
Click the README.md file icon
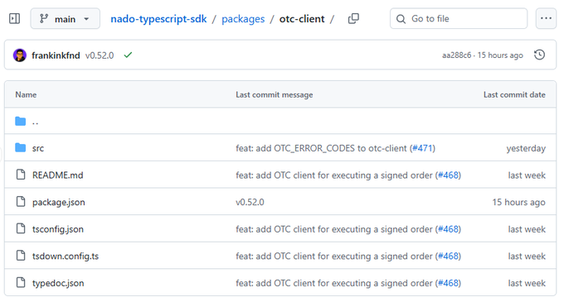[x=21, y=175]
